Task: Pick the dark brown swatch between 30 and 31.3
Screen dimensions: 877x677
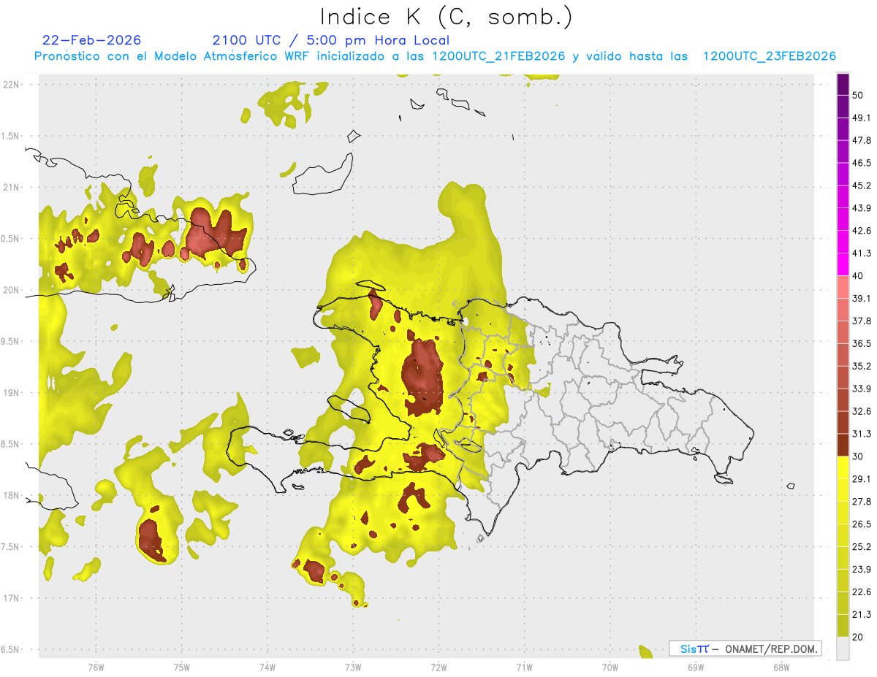Action: tap(843, 445)
